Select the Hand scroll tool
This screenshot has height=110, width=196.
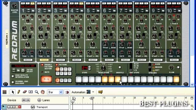43,92
